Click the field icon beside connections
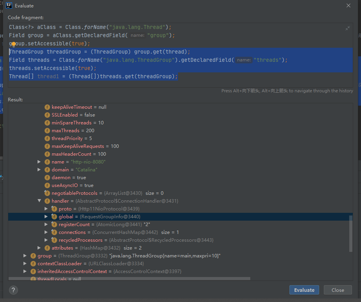The height and width of the screenshot is (302, 361). 54,232
